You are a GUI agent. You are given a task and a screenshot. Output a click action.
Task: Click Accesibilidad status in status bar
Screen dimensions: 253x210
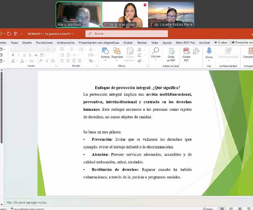pos(27,209)
